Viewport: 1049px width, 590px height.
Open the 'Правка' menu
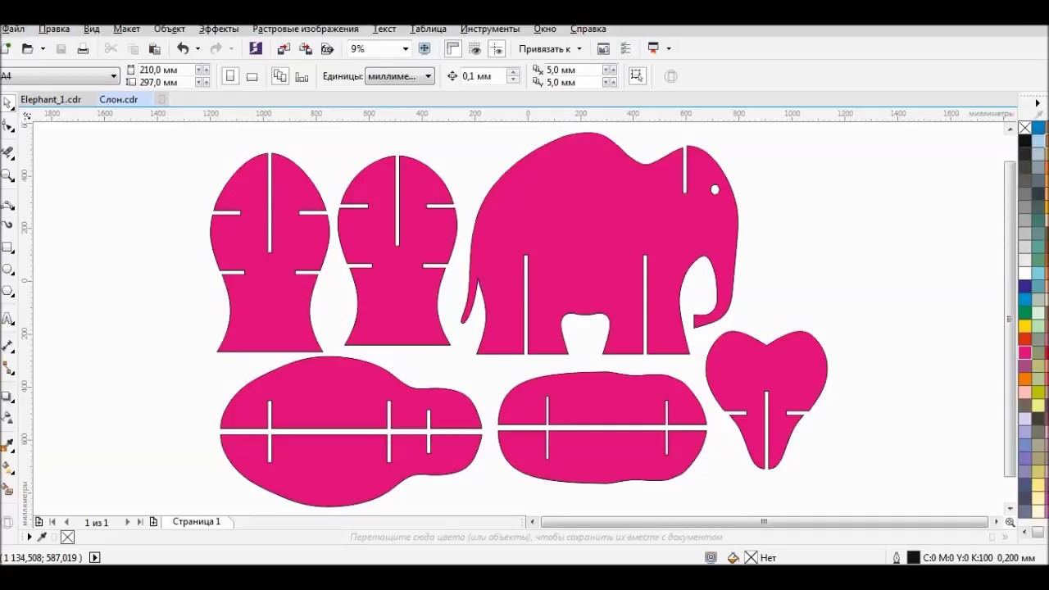pos(54,29)
